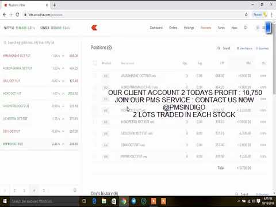This screenshot has height=207, width=276.
Task: Go to the Orders menu
Action: click(x=173, y=28)
